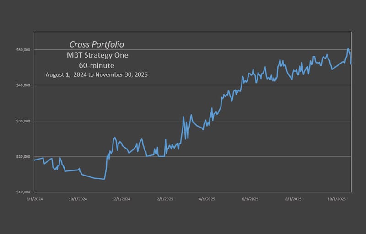
Task: Click the equity line's lowest point near $13,000
Action: pyautogui.click(x=104, y=179)
